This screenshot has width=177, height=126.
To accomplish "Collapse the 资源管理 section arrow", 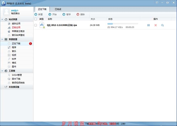I will 2,39.
